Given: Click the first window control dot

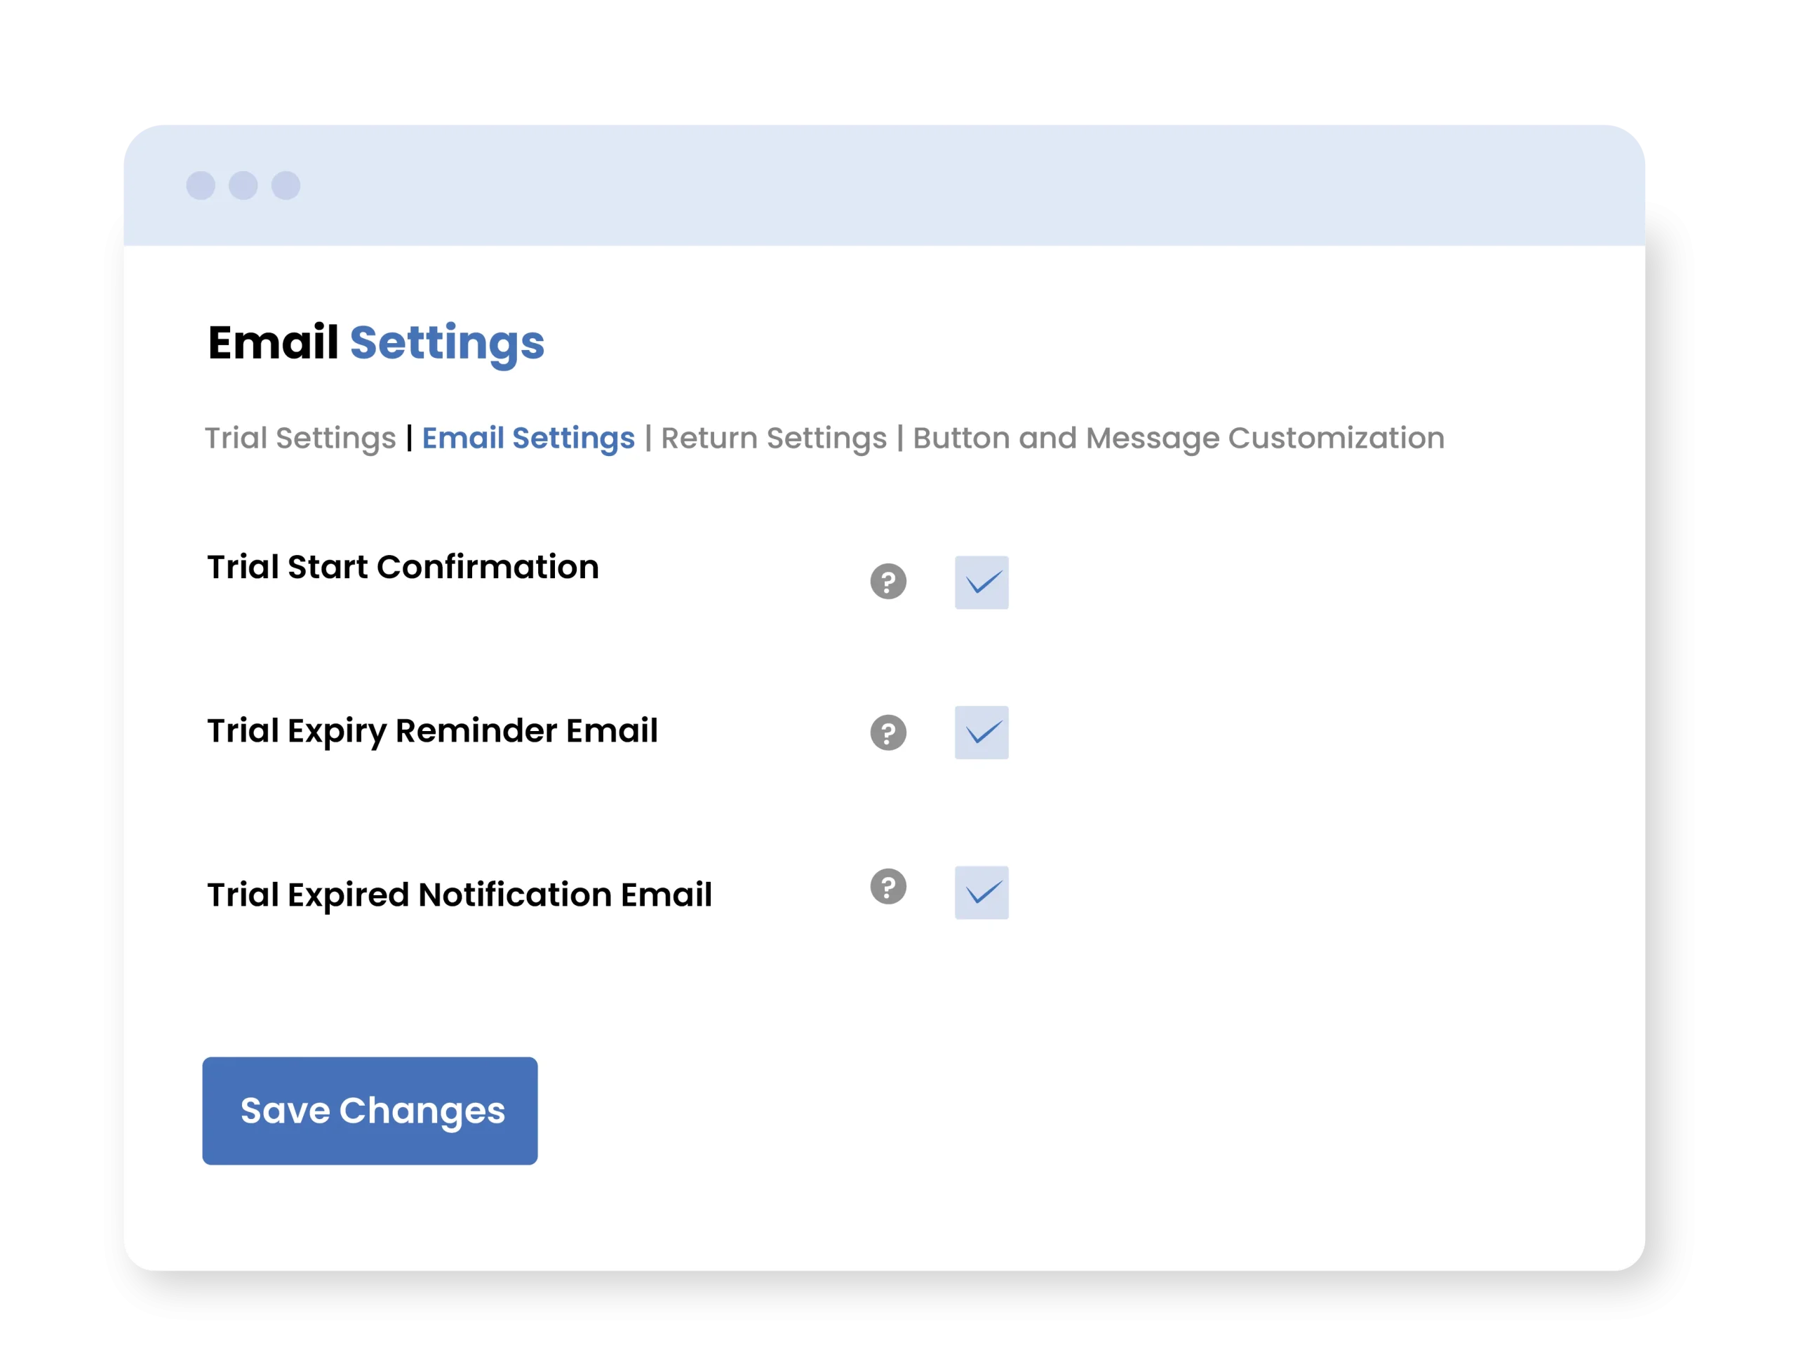Looking at the screenshot, I should point(201,185).
